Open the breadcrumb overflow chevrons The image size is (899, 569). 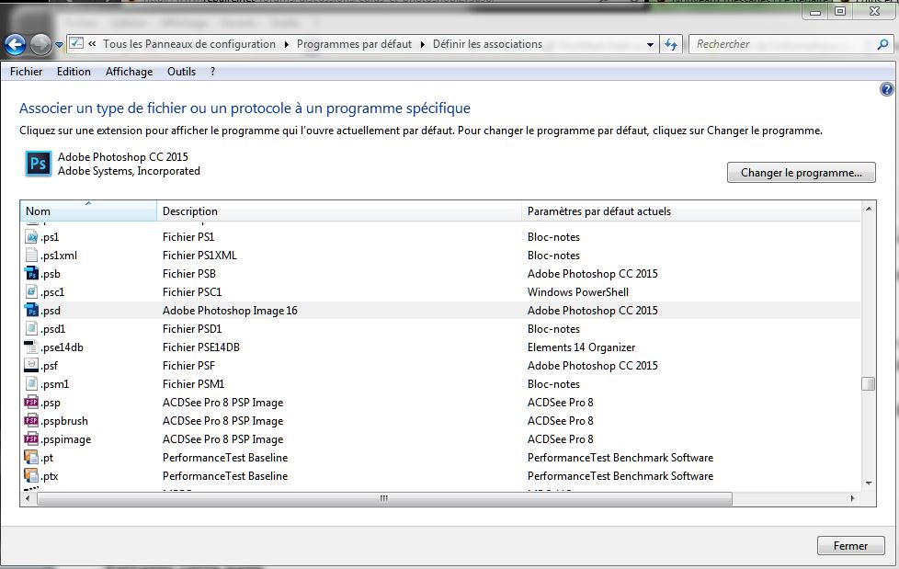[x=92, y=43]
